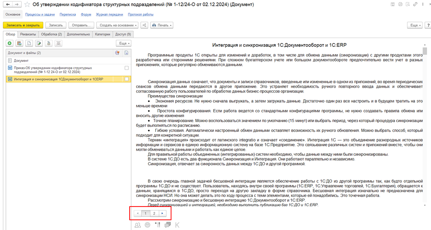Open the Обработка (2) tab
This screenshot has height=230, width=431.
(51, 34)
